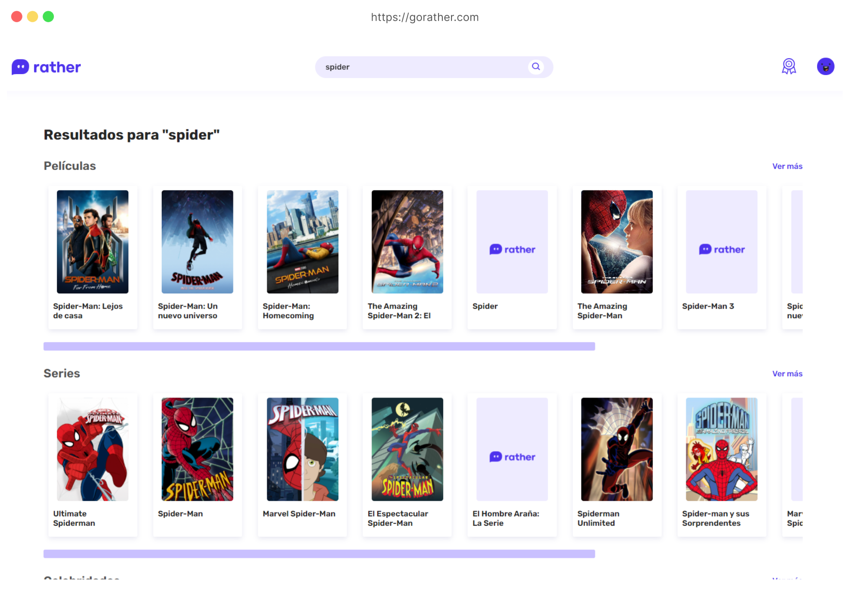Click the title Spider-Man: Homecoming

(288, 311)
